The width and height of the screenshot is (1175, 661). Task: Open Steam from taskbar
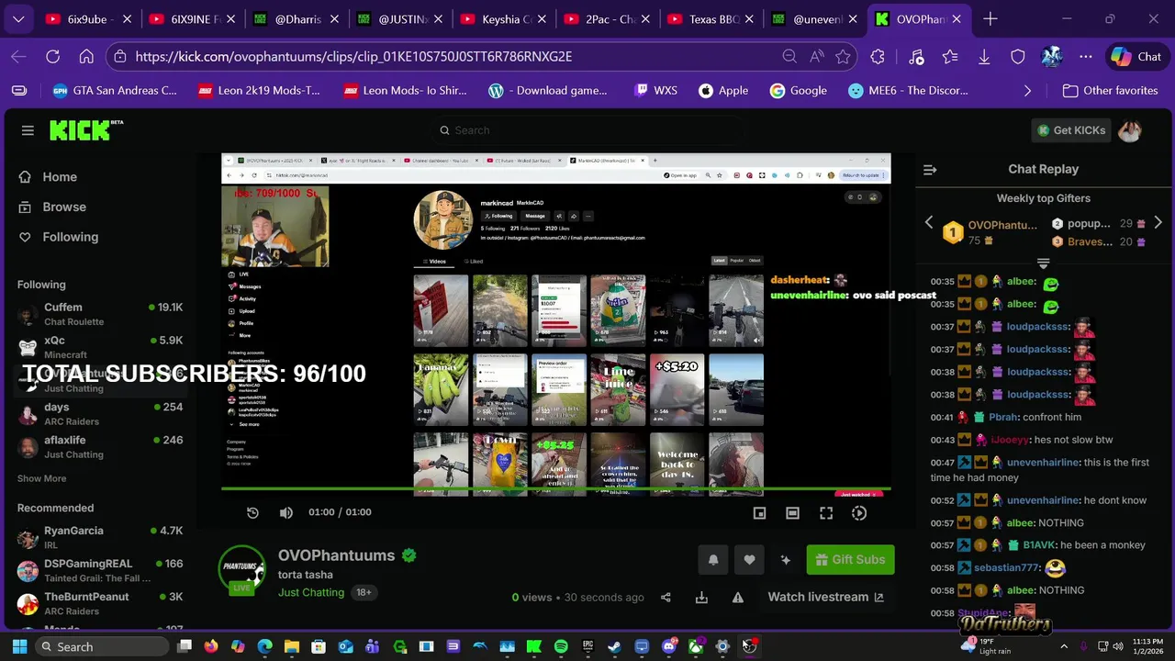pos(614,646)
